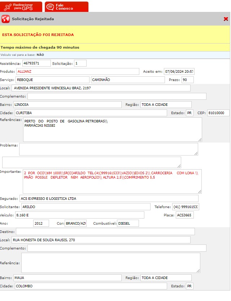
Task: Click the CEP field 81010000
Action: [218, 113]
